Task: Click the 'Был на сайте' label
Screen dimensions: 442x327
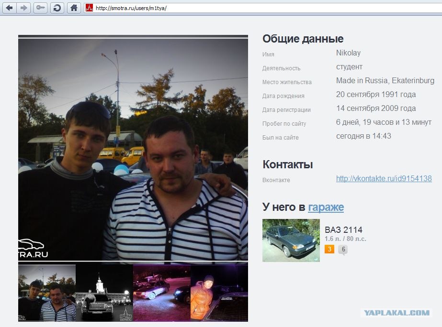Action: pyautogui.click(x=281, y=138)
